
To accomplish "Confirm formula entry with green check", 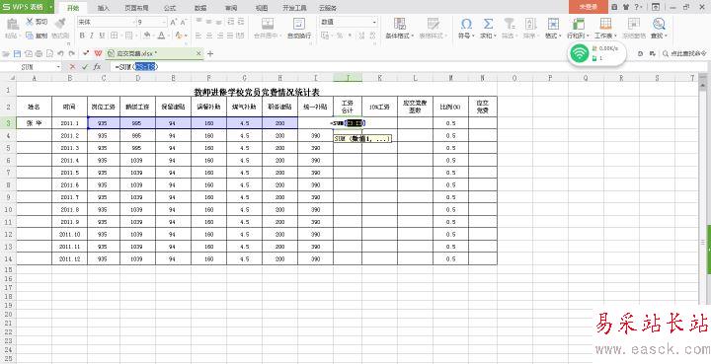I will point(84,66).
